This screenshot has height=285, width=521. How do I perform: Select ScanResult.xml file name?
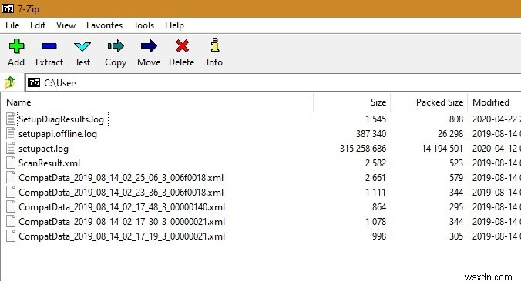49,163
